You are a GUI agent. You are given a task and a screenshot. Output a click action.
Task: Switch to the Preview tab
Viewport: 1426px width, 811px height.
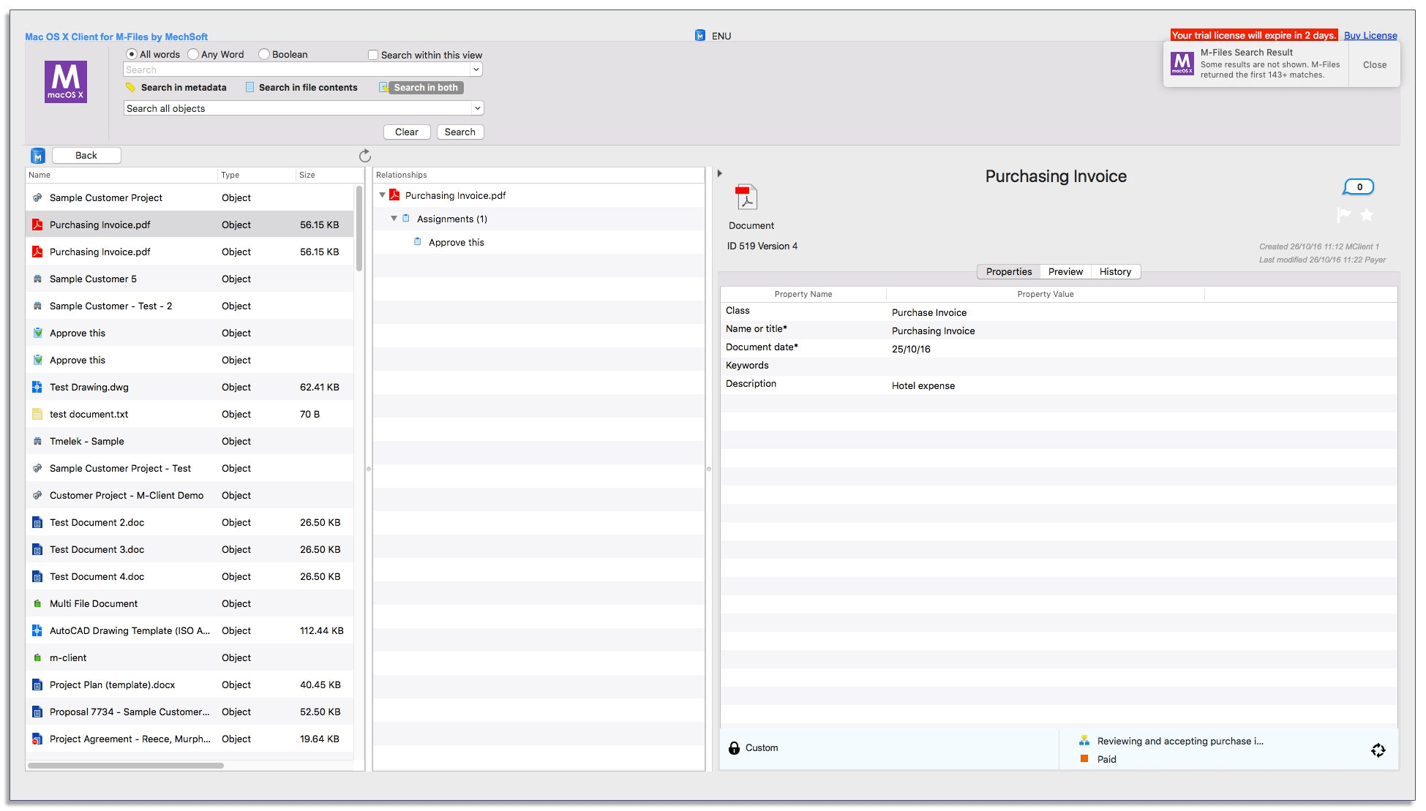tap(1065, 272)
